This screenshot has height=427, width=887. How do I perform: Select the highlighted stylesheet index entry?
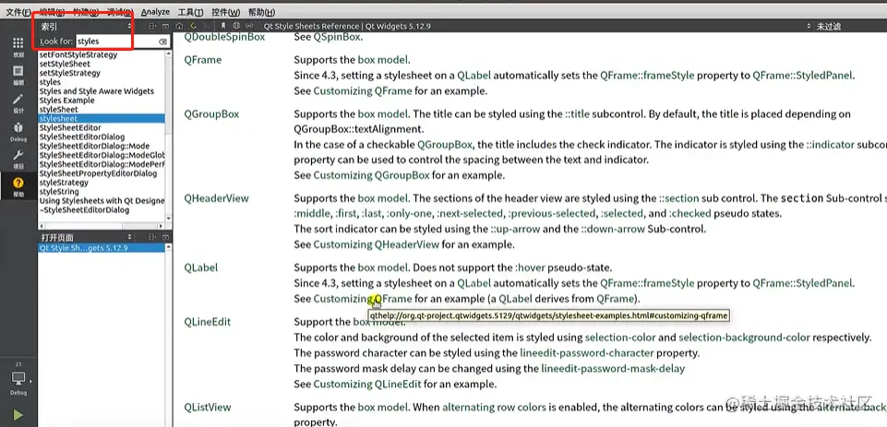102,119
